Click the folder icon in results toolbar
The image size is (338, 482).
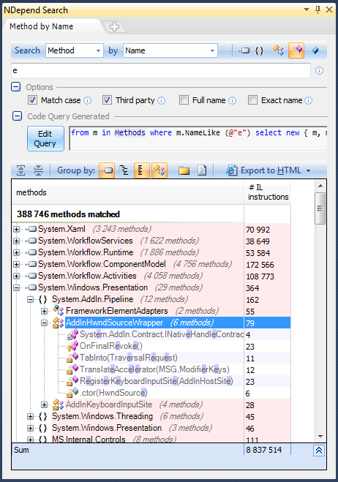pyautogui.click(x=184, y=170)
